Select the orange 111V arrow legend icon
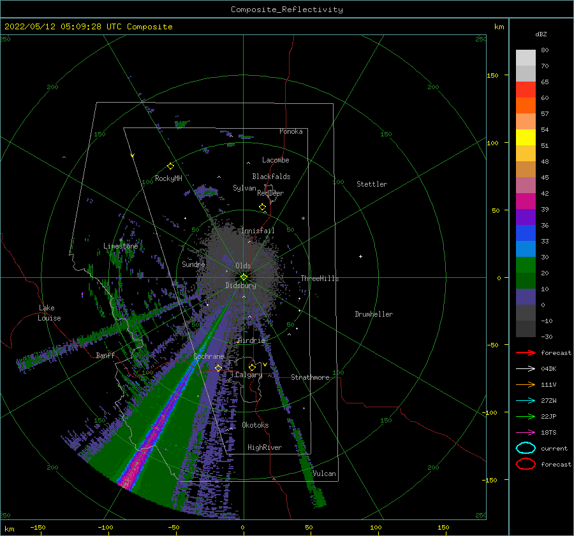Image resolution: width=574 pixels, height=536 pixels. pos(526,384)
